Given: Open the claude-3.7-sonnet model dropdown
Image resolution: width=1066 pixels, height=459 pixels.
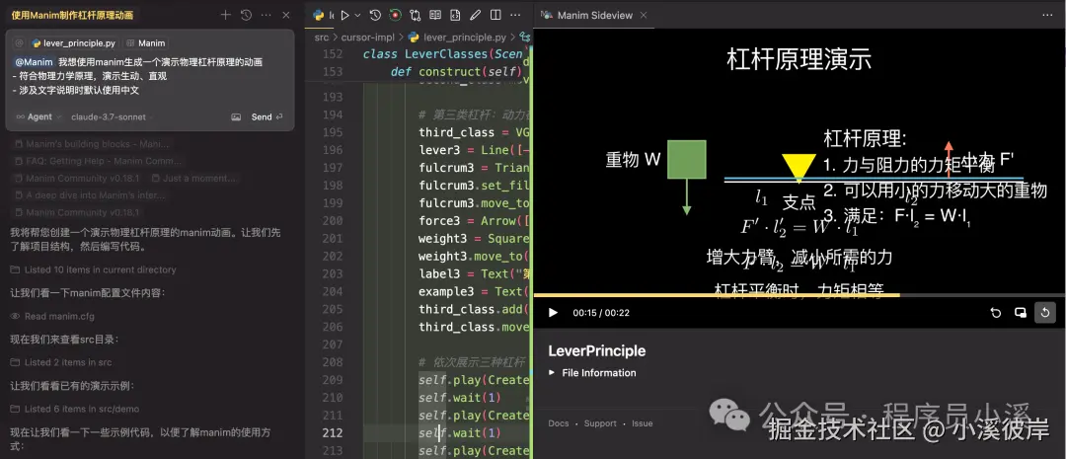Looking at the screenshot, I should [x=112, y=116].
